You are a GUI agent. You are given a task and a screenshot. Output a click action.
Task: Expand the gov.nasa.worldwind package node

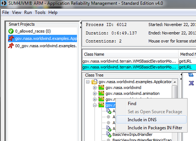tap(95, 88)
